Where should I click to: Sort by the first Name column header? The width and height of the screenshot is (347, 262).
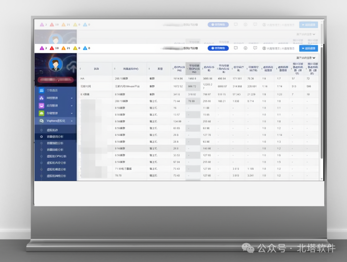pos(96,69)
